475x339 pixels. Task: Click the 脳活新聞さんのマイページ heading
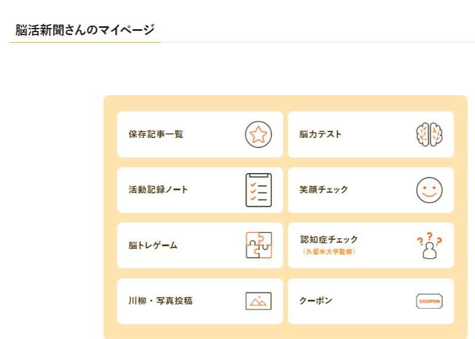[x=85, y=30]
